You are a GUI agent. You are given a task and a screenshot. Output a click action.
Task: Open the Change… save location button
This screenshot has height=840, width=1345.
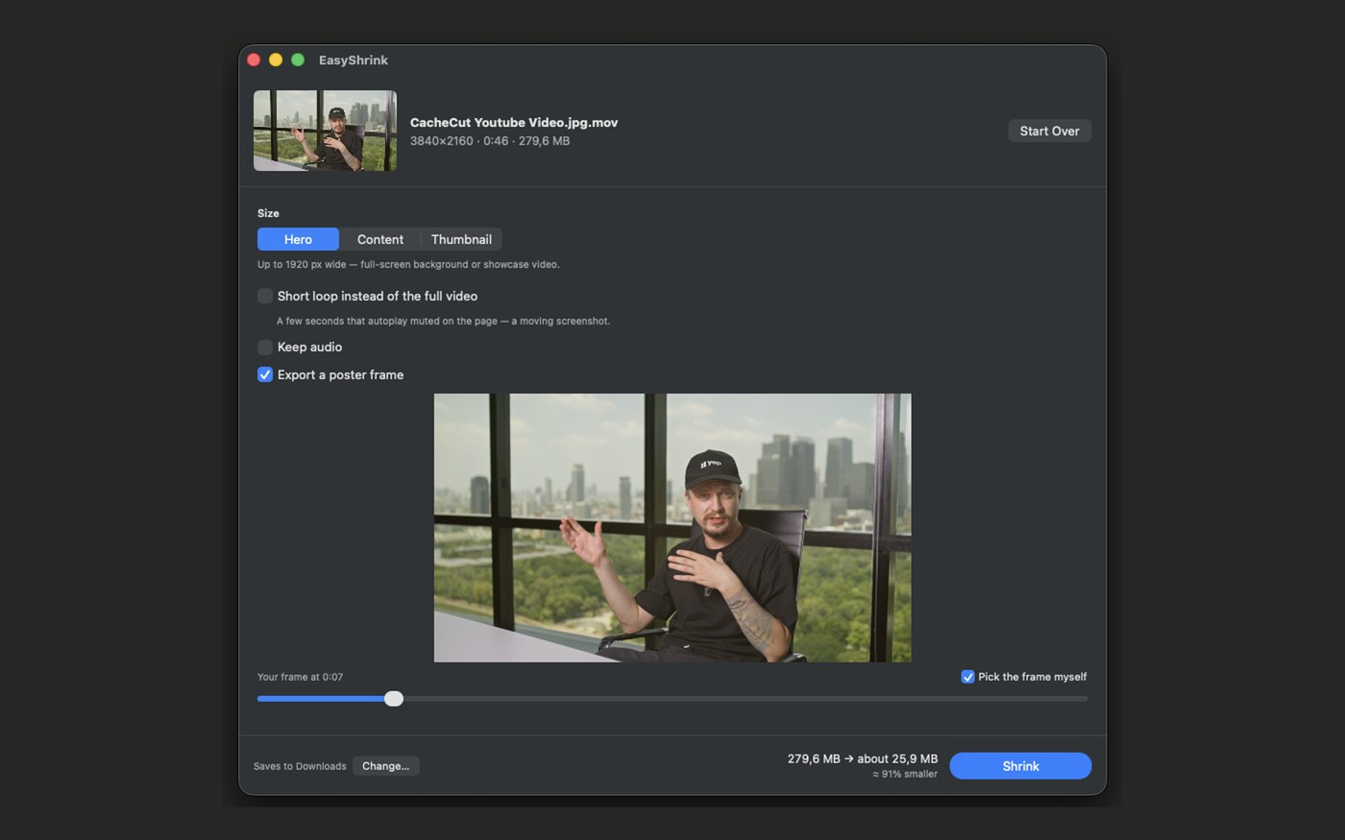point(385,766)
